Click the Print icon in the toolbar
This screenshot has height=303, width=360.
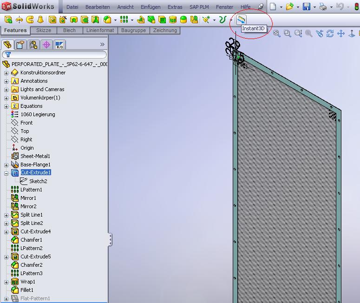[323, 7]
